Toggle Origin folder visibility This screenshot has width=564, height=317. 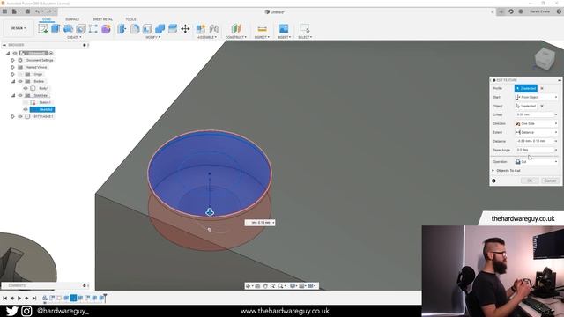(x=20, y=74)
